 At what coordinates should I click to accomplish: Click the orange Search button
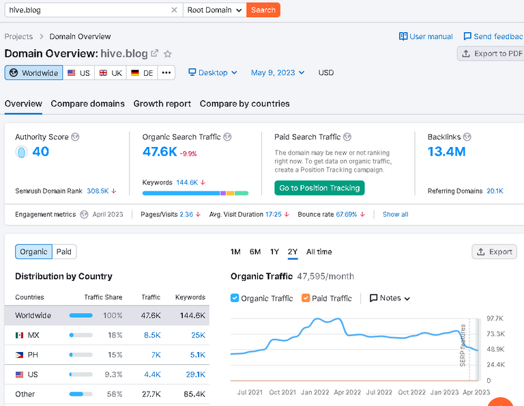pos(263,10)
